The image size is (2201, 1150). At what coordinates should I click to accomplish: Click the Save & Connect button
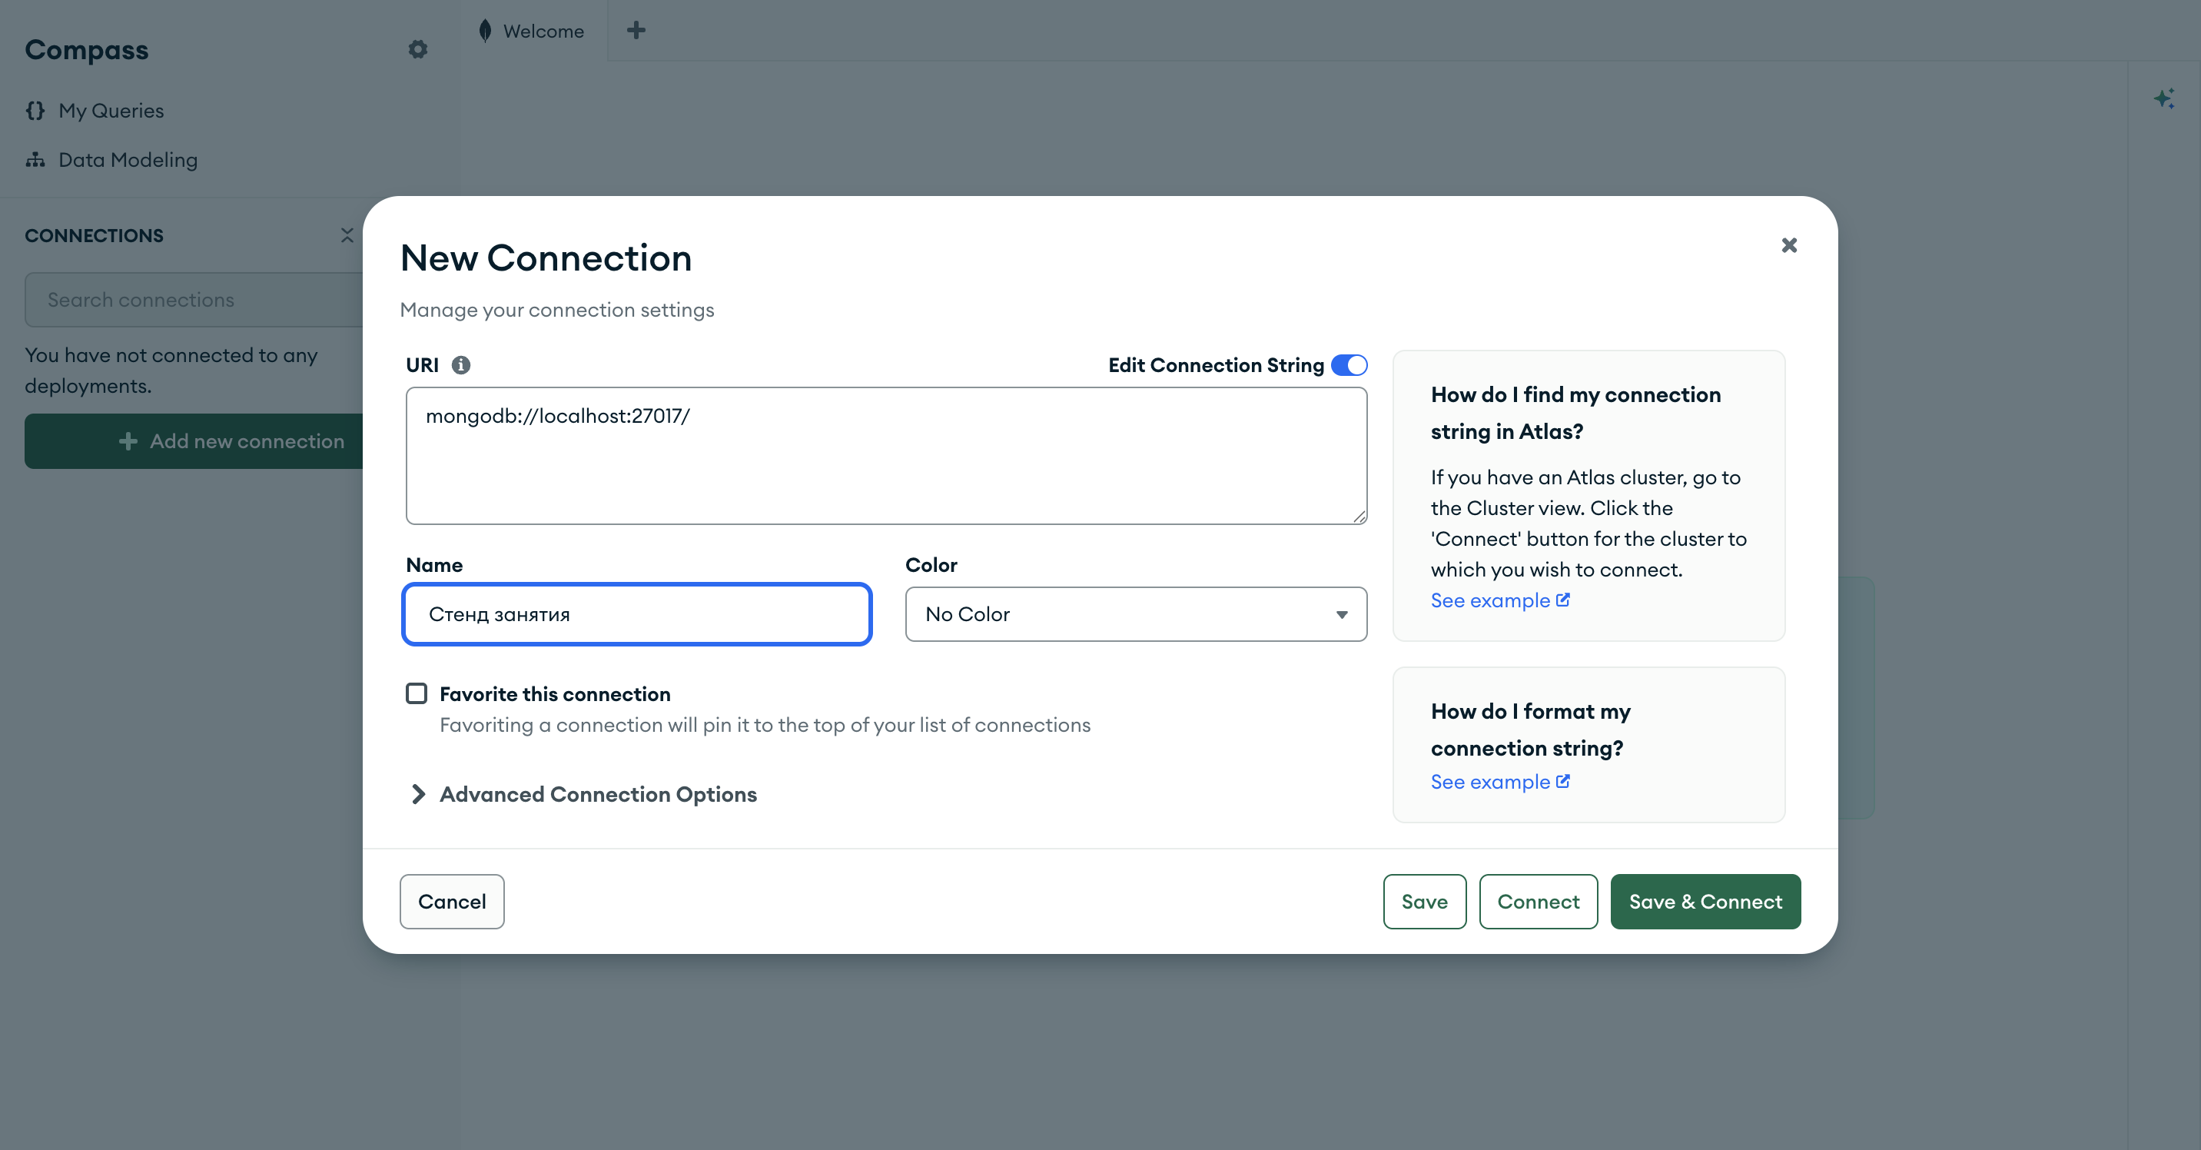[x=1705, y=902]
